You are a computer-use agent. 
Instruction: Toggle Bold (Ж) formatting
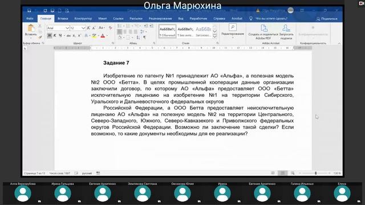coord(50,35)
